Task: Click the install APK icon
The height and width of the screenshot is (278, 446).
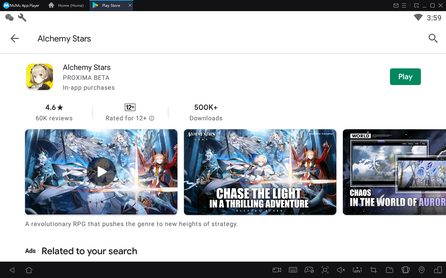Action: tap(357, 270)
